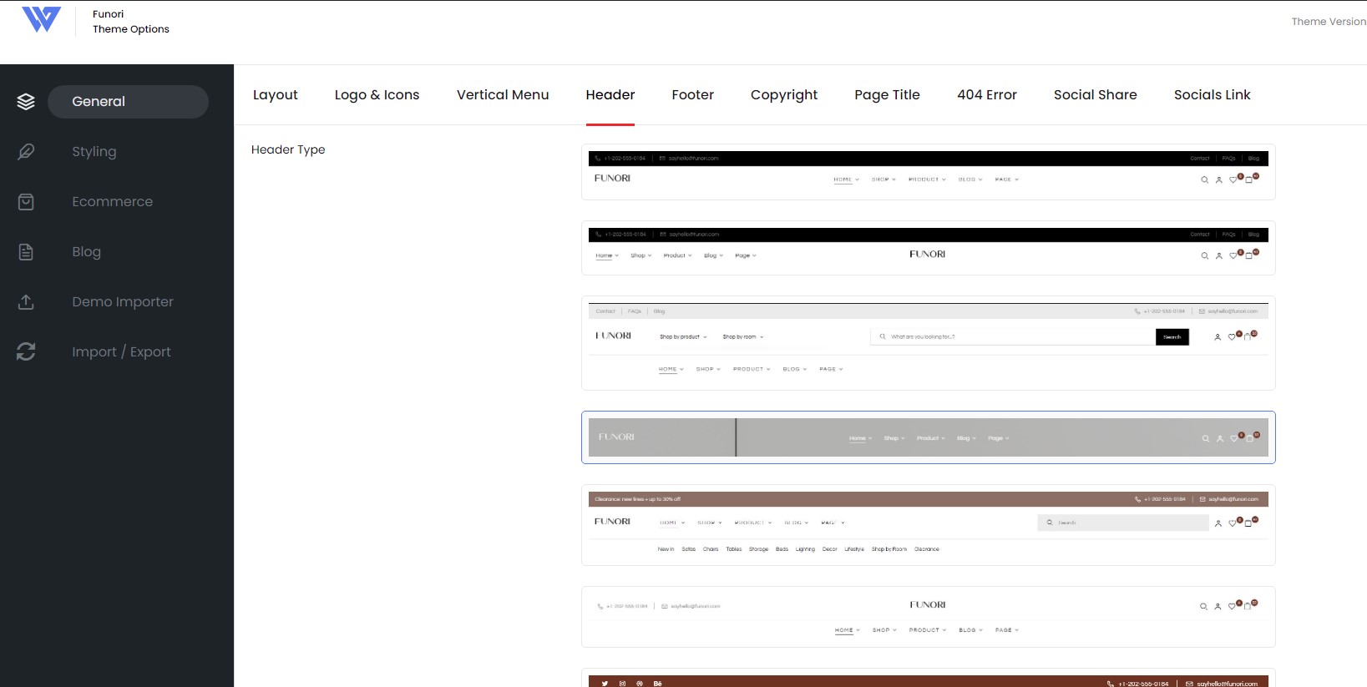Choose header layout with Clearance brown topbar
The image size is (1367, 687).
point(929,525)
